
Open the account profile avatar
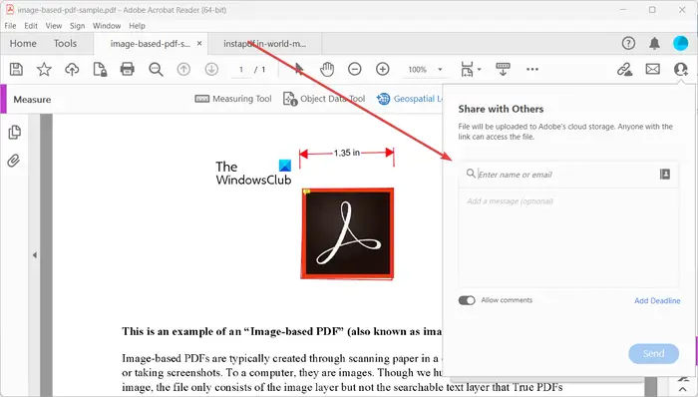681,43
